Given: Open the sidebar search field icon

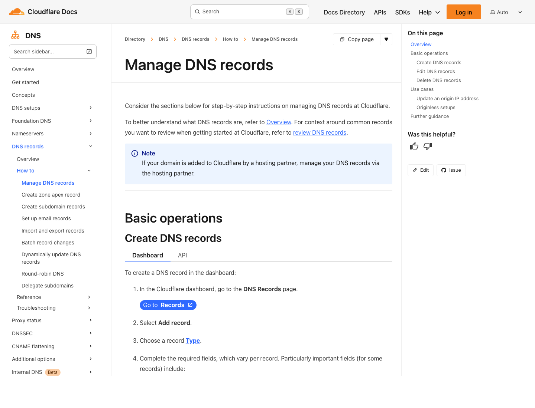Looking at the screenshot, I should [x=89, y=52].
